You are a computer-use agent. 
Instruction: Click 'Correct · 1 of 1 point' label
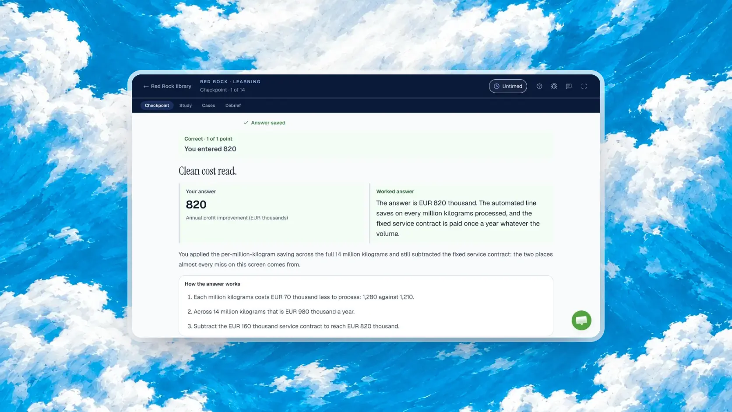click(208, 139)
